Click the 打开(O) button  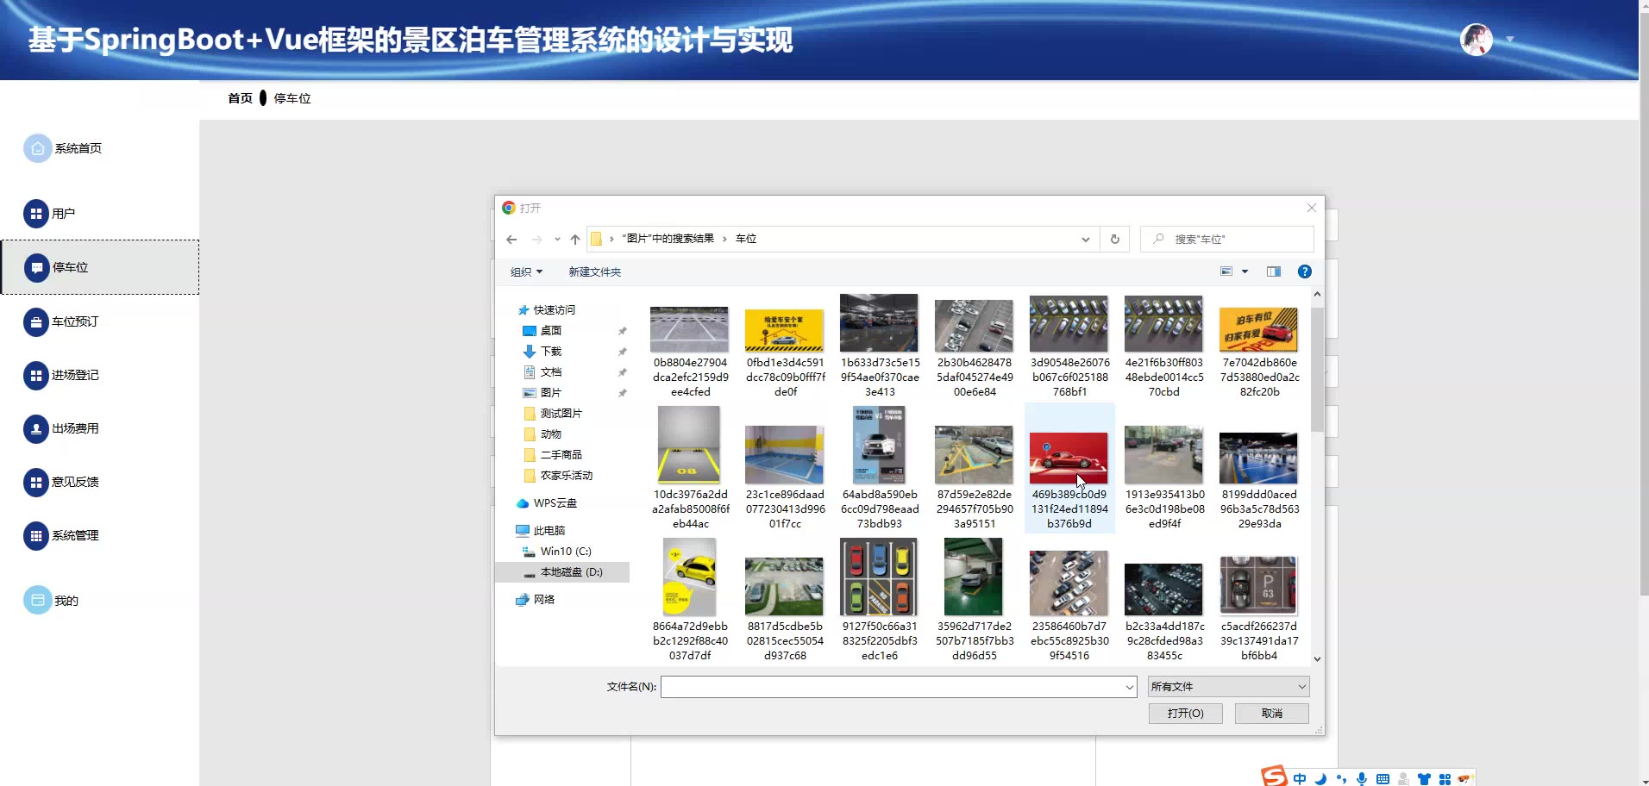[1185, 714]
